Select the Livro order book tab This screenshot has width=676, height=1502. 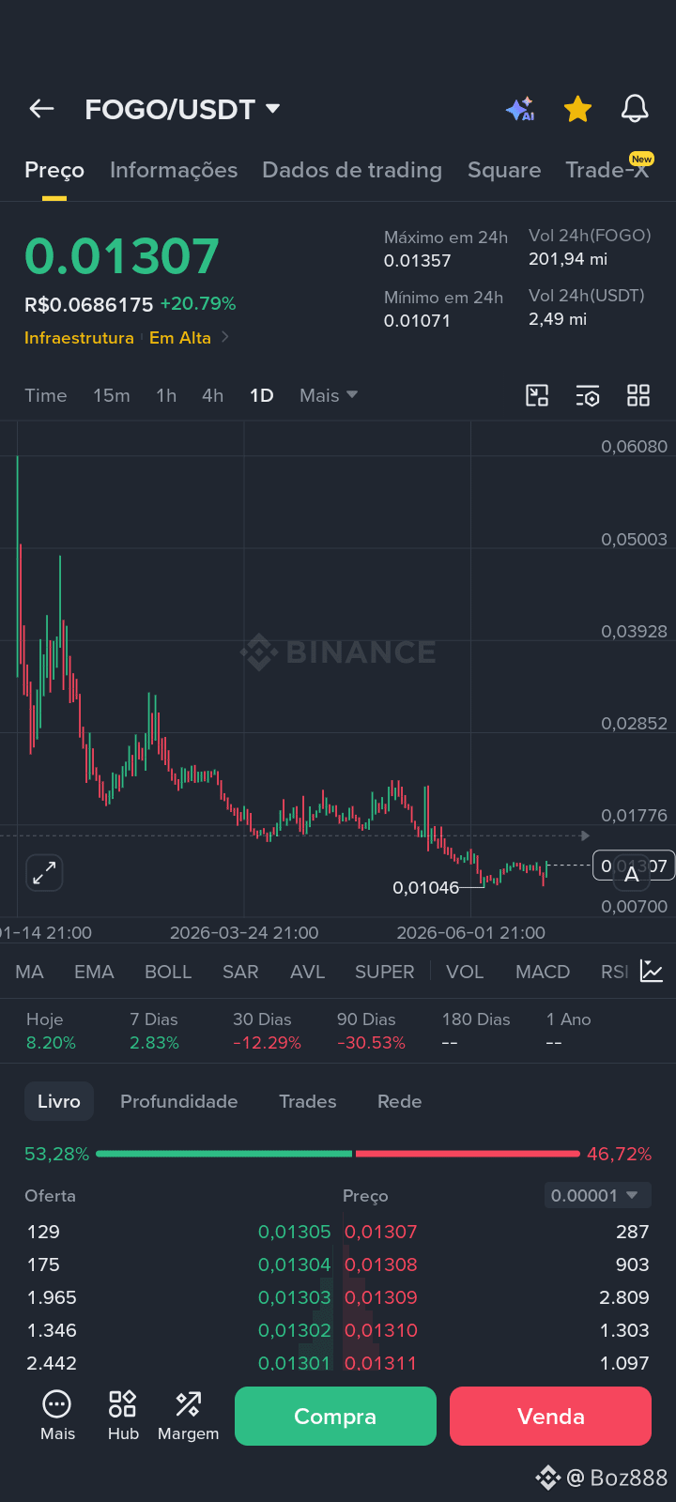(59, 1101)
